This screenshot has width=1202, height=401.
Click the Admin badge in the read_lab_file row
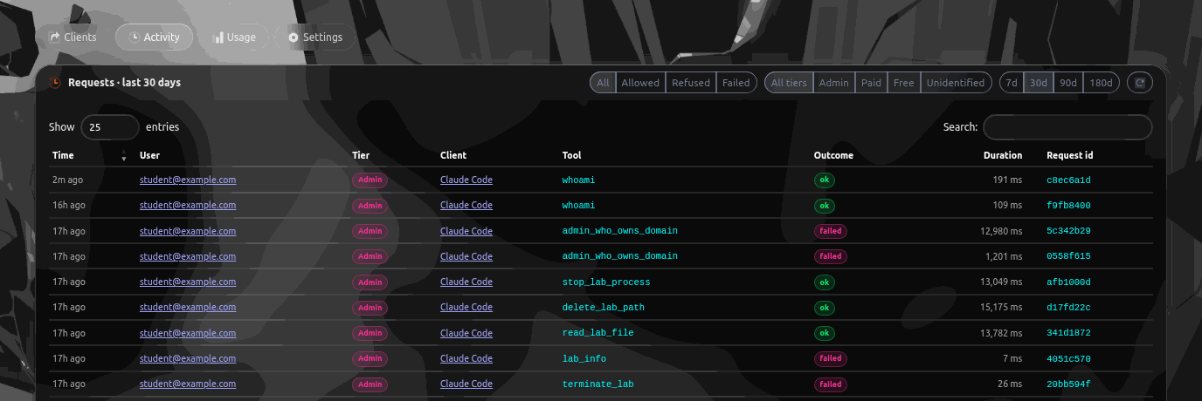370,333
